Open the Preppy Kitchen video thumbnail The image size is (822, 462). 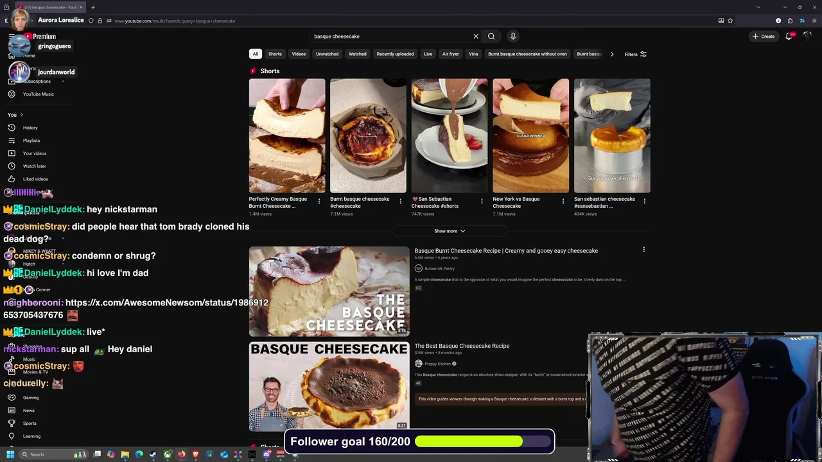[329, 386]
